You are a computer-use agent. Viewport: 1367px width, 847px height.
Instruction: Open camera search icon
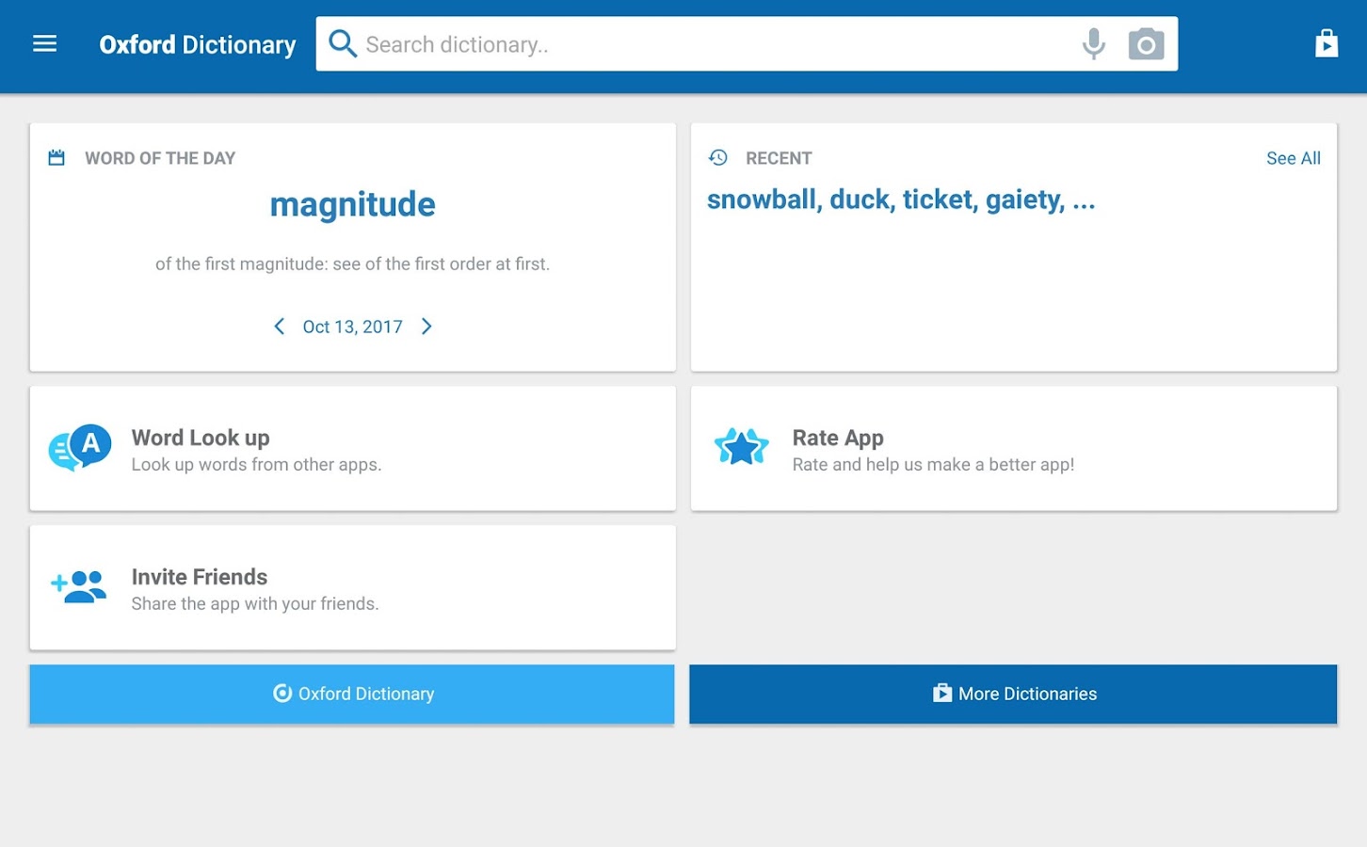click(x=1146, y=44)
